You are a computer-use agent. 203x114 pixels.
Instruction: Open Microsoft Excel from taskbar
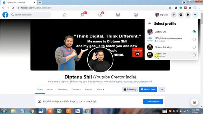[x=59, y=111]
